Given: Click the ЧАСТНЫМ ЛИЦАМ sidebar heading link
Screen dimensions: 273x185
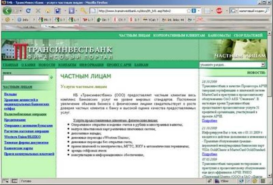Looking at the screenshot, I should click(17, 87).
